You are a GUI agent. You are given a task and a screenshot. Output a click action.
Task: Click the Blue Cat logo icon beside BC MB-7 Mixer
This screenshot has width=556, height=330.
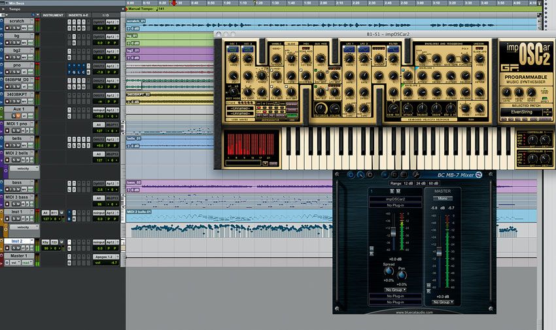(479, 174)
